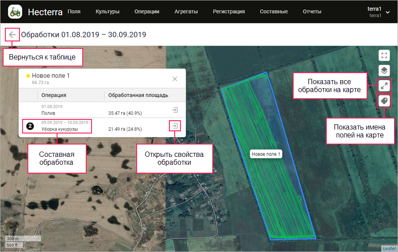Go to the Операции section
This screenshot has height=252, width=398.
coord(147,11)
